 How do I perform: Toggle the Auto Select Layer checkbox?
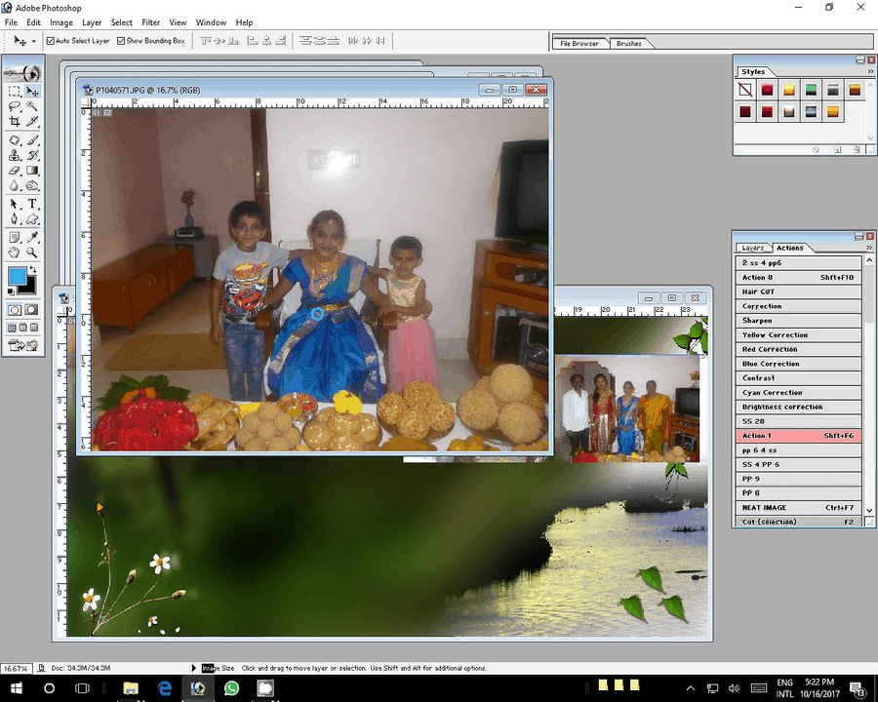pyautogui.click(x=51, y=41)
